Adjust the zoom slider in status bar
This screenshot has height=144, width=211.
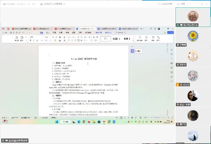point(160,118)
